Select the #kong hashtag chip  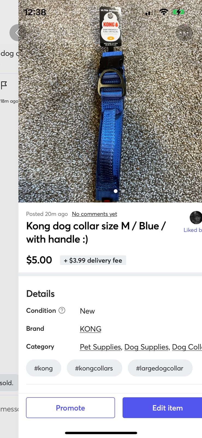pos(43,368)
